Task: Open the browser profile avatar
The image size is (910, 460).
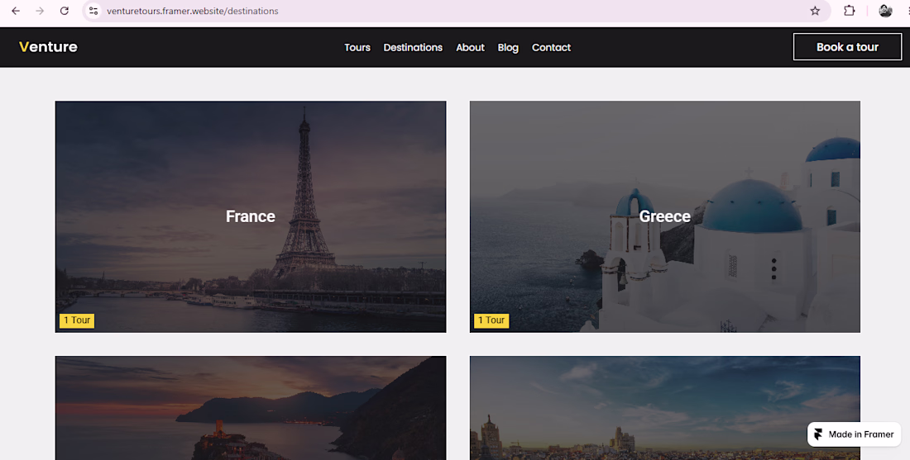Action: pos(885,11)
